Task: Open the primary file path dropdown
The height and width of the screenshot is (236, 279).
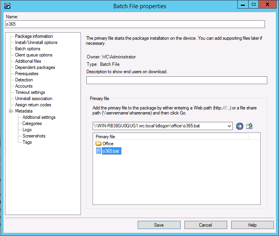Action: pos(229,126)
